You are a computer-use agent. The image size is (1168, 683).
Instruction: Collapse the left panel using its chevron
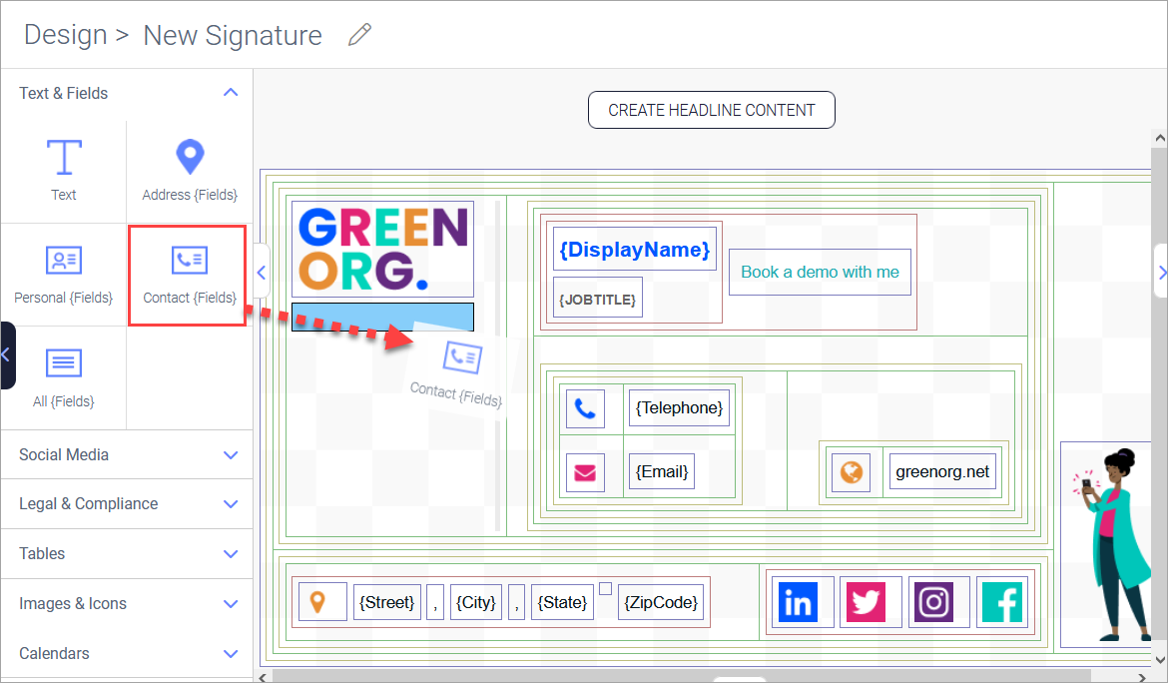[261, 271]
